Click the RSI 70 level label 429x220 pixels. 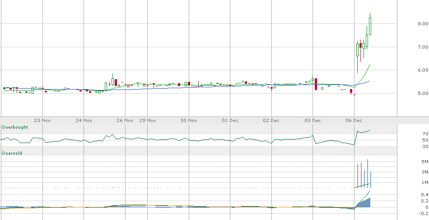tap(425, 134)
